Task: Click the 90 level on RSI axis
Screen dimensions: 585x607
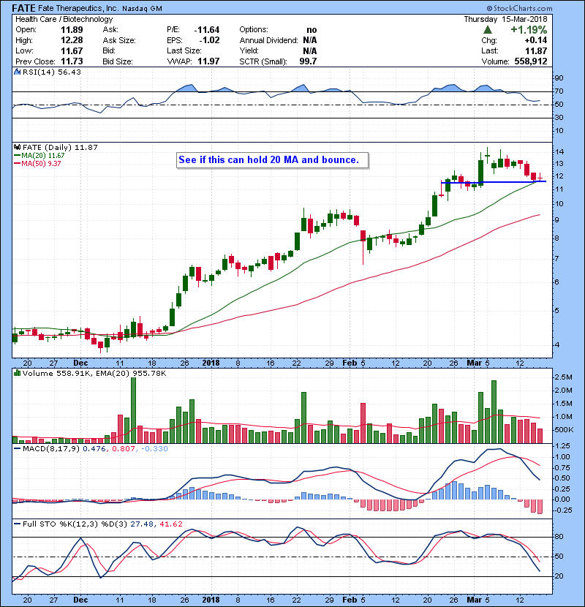Action: (559, 78)
